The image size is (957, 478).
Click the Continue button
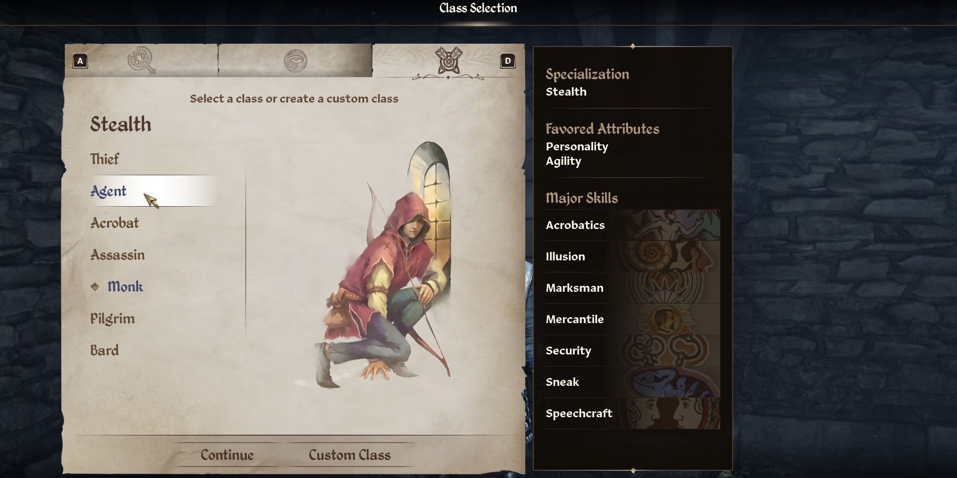227,455
